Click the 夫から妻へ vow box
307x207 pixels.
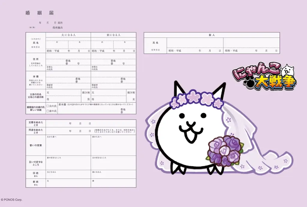68,145
